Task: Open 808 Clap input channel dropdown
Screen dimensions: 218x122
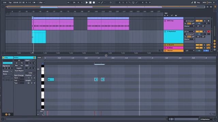Action: tap(189, 21)
